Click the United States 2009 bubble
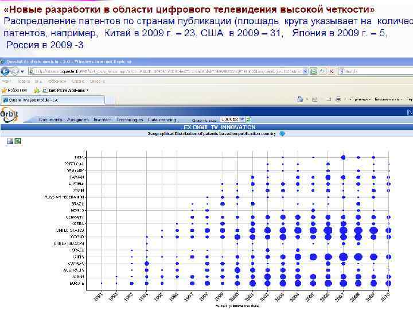The width and height of the screenshot is (413, 310). point(373,230)
